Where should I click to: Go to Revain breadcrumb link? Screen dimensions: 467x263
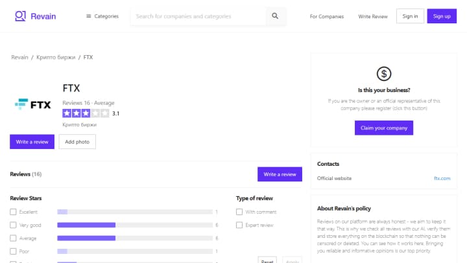point(19,57)
